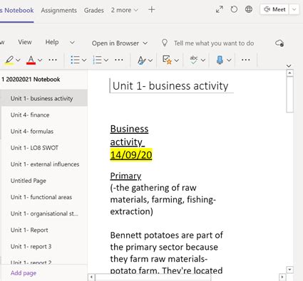This screenshot has width=303, height=281.
Task: Open more font formatting options ellipsis
Action: [53, 60]
